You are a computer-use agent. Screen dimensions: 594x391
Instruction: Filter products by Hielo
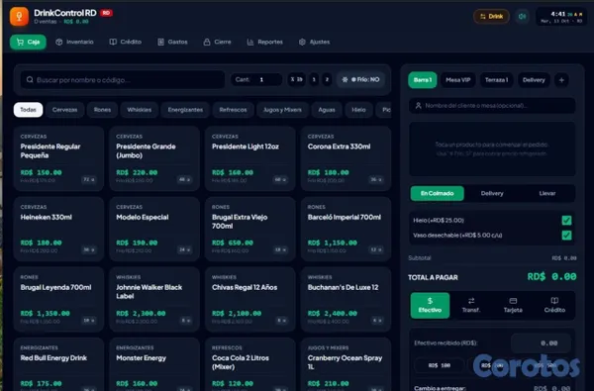coord(358,110)
